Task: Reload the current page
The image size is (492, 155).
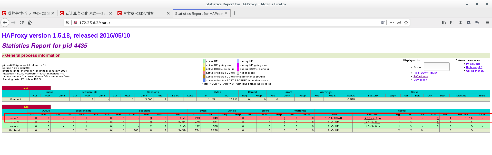Action: click(22, 23)
